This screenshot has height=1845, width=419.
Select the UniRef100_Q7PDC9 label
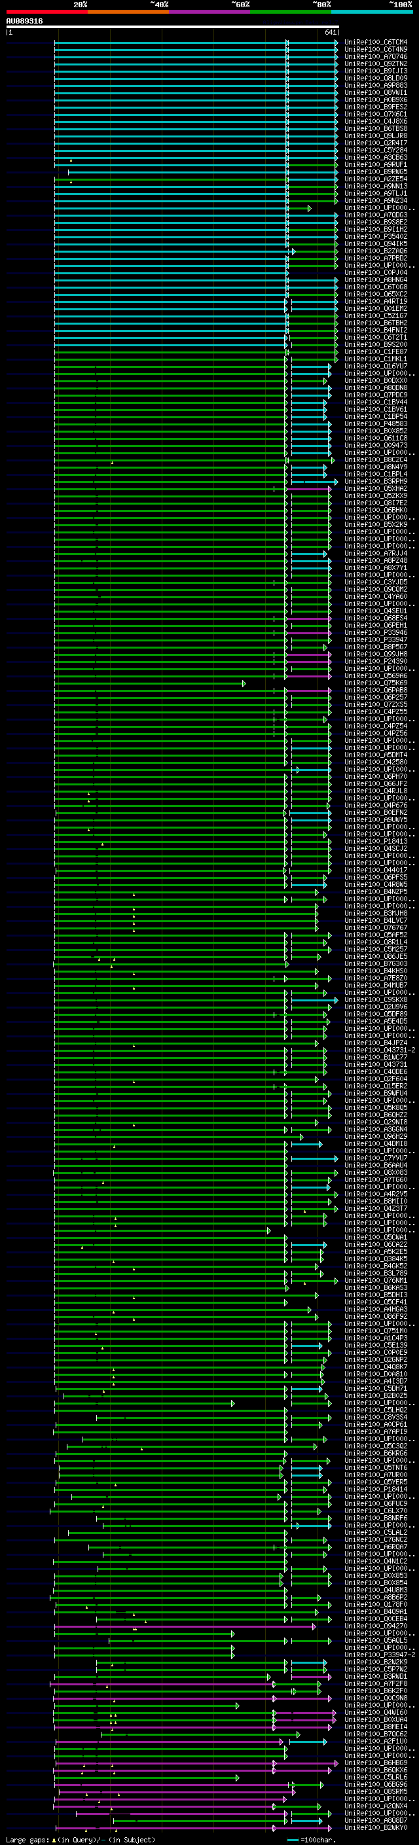pos(376,395)
